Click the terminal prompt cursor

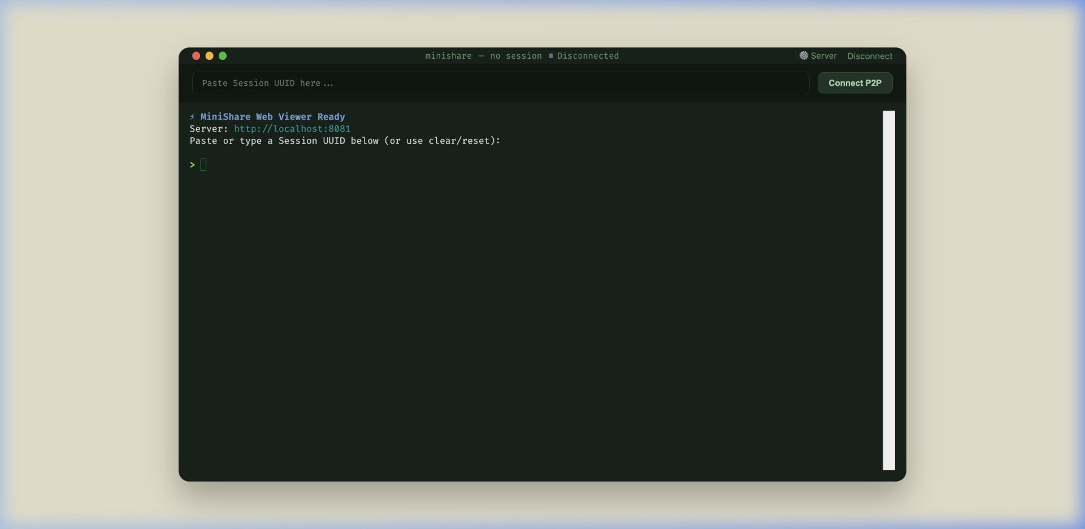(x=203, y=165)
